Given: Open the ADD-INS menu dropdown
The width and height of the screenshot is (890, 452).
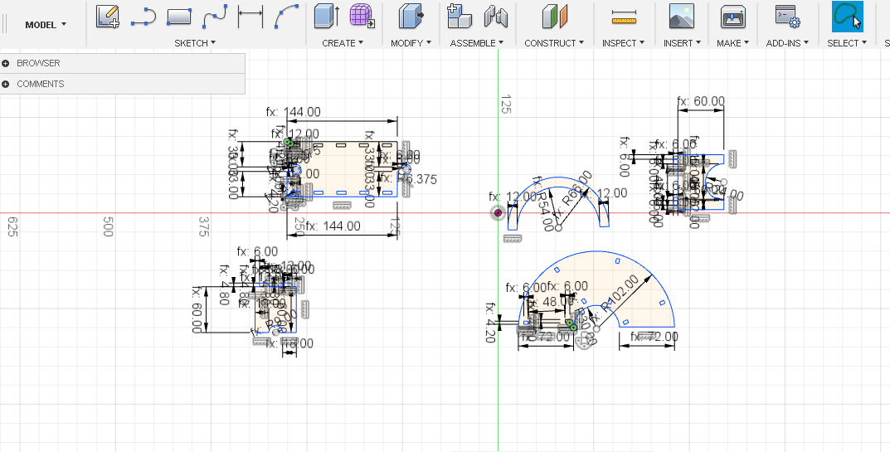Looking at the screenshot, I should click(787, 42).
